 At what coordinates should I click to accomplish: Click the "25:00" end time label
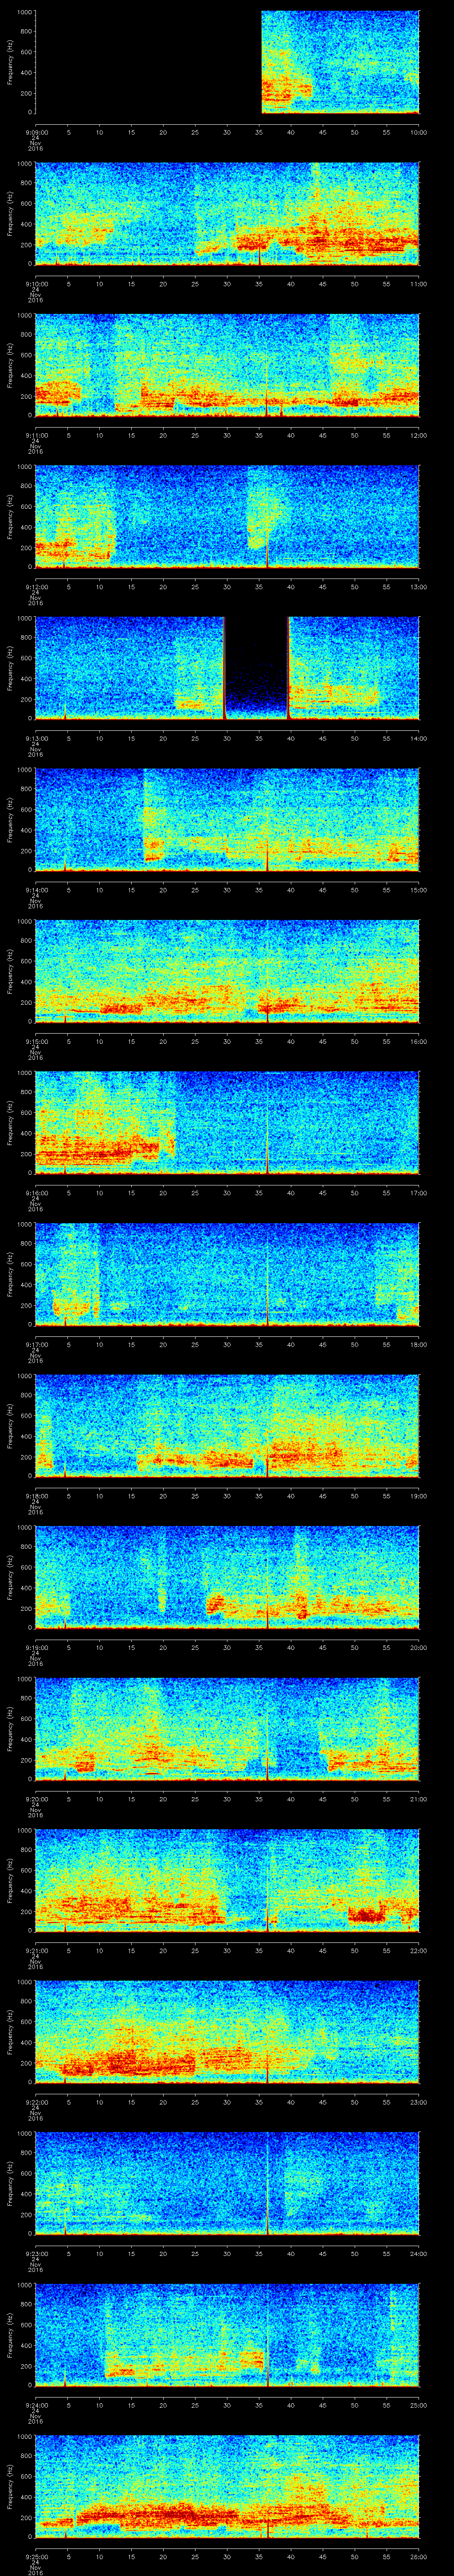pyautogui.click(x=418, y=2405)
